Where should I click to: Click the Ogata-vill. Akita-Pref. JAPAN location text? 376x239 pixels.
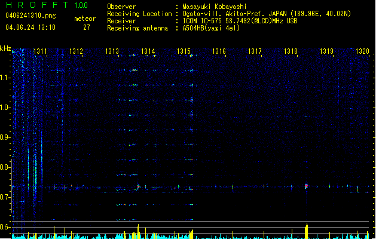point(234,14)
